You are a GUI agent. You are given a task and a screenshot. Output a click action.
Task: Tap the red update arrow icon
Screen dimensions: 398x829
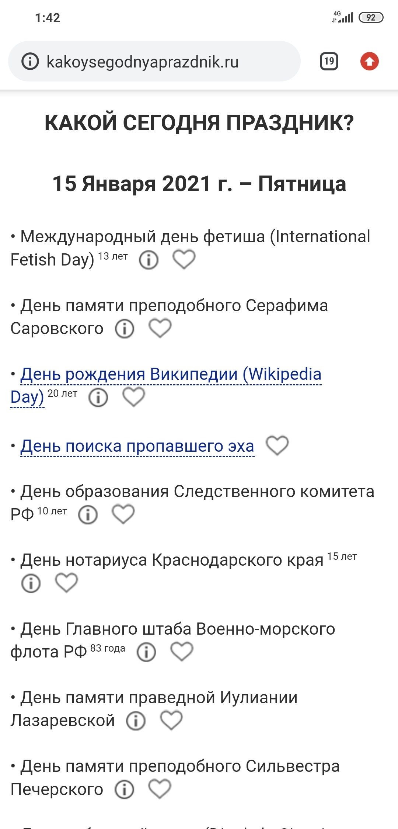pyautogui.click(x=369, y=61)
